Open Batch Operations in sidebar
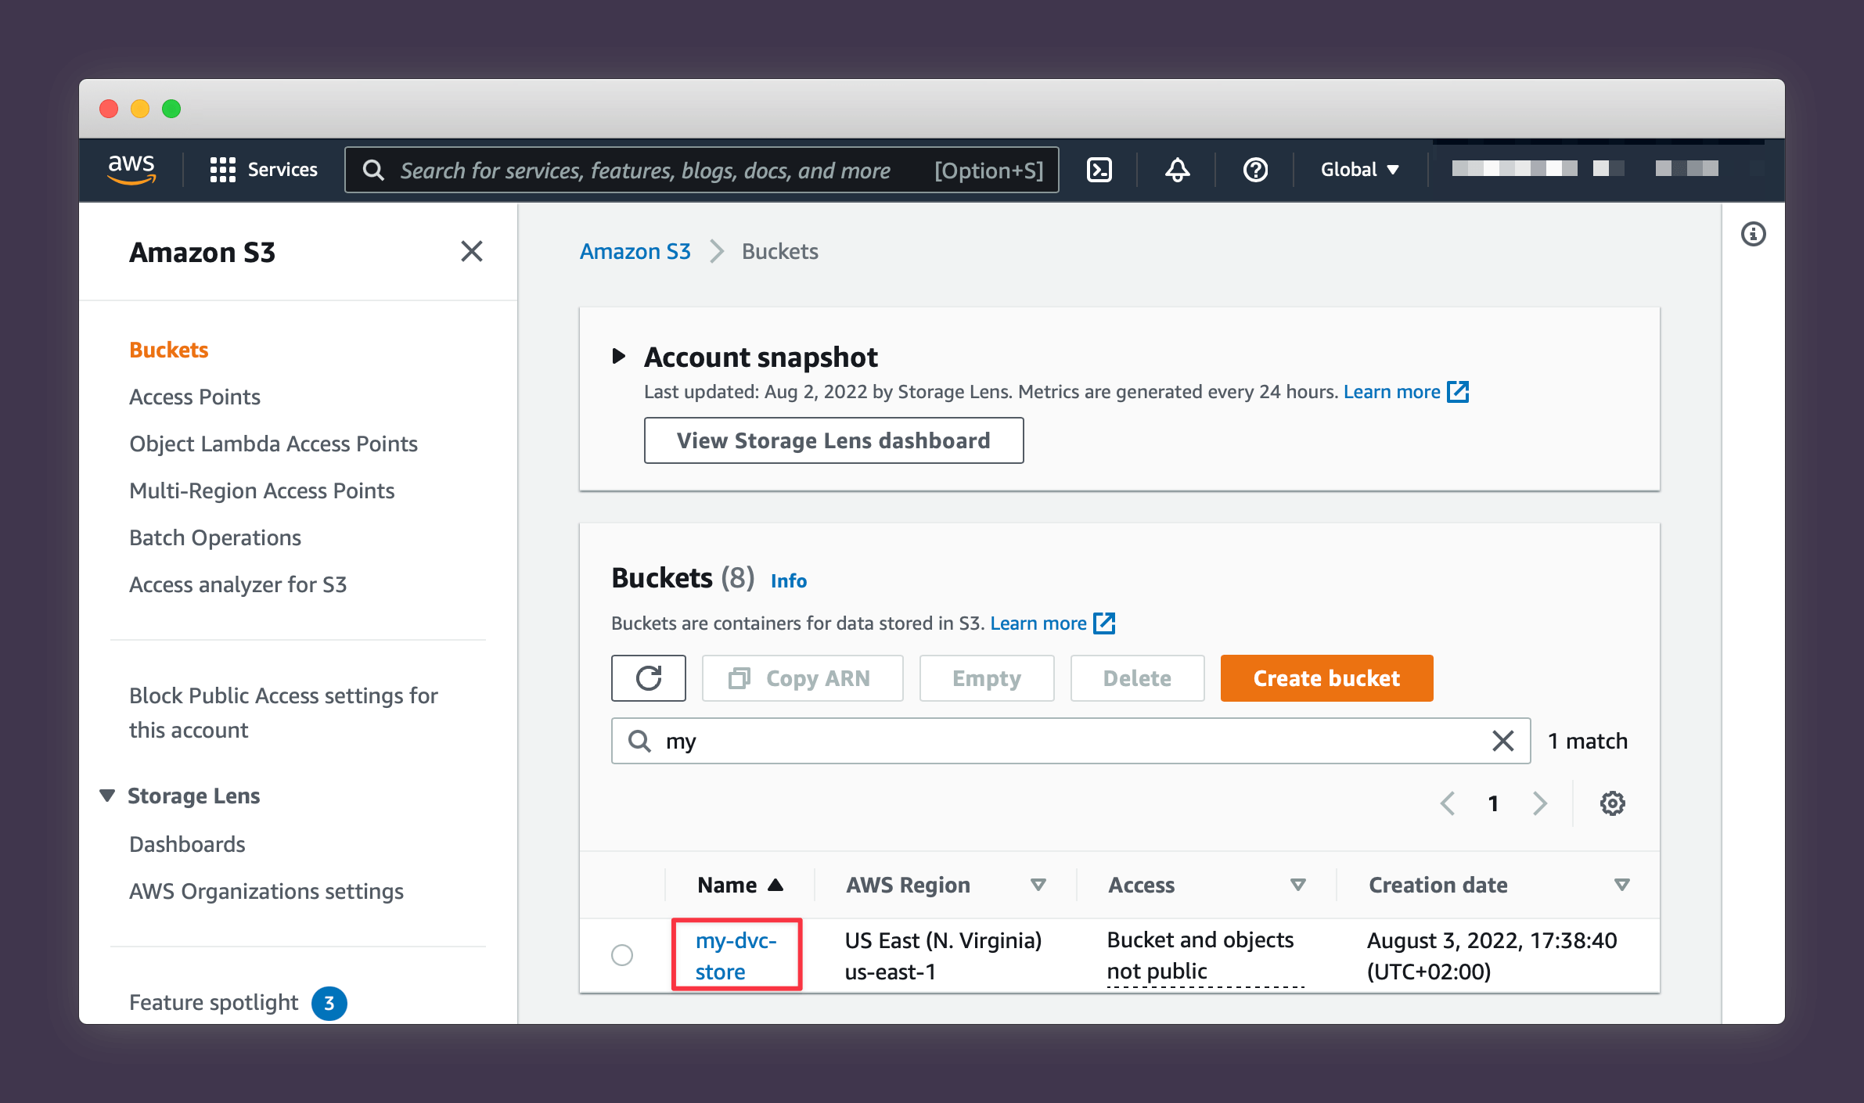Viewport: 1864px width, 1103px height. tap(214, 537)
